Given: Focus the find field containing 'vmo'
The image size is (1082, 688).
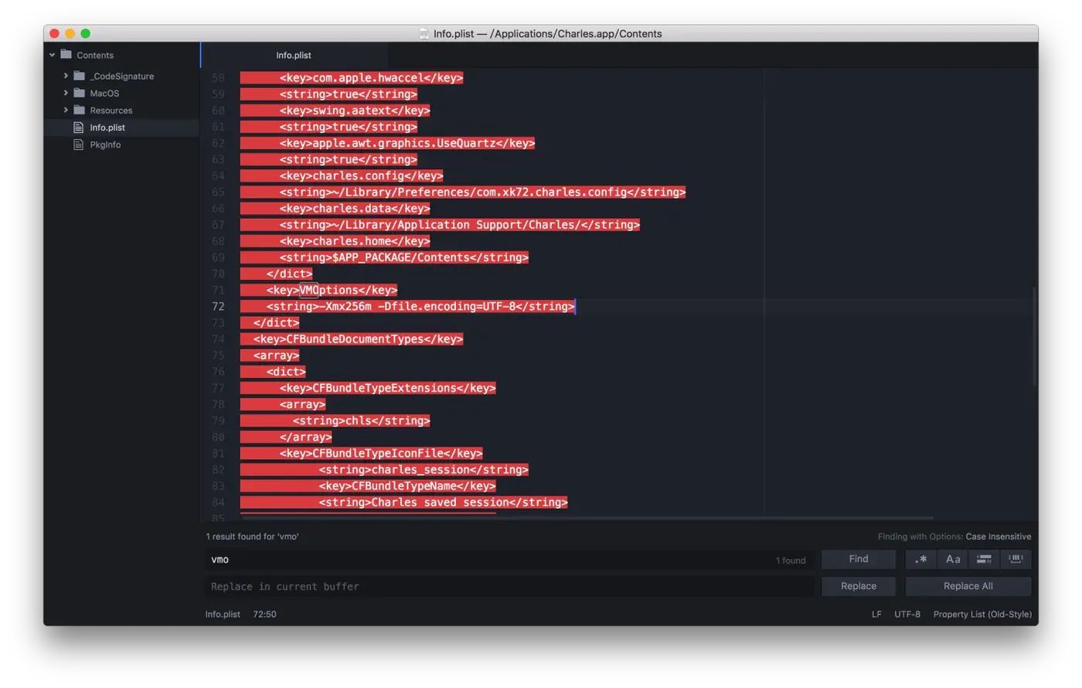Looking at the screenshot, I should 509,560.
